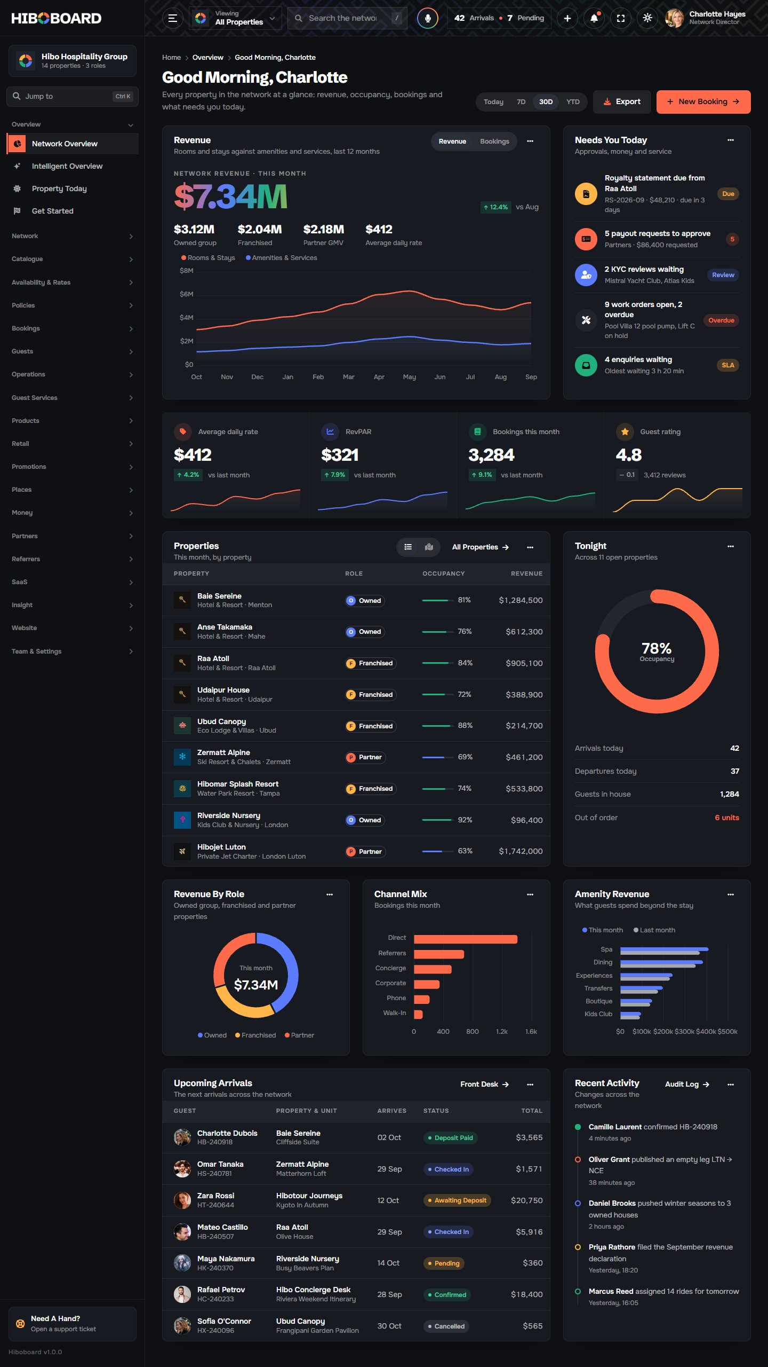Image resolution: width=768 pixels, height=1367 pixels.
Task: Open the Viewing All Properties dropdown
Action: tap(235, 18)
